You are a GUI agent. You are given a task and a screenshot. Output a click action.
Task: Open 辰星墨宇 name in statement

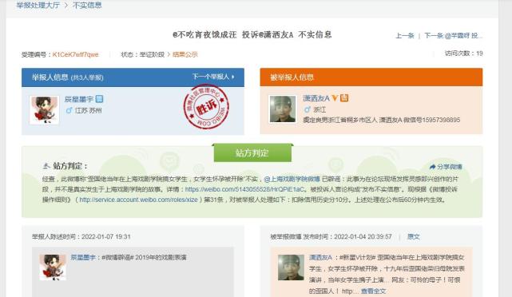point(83,258)
